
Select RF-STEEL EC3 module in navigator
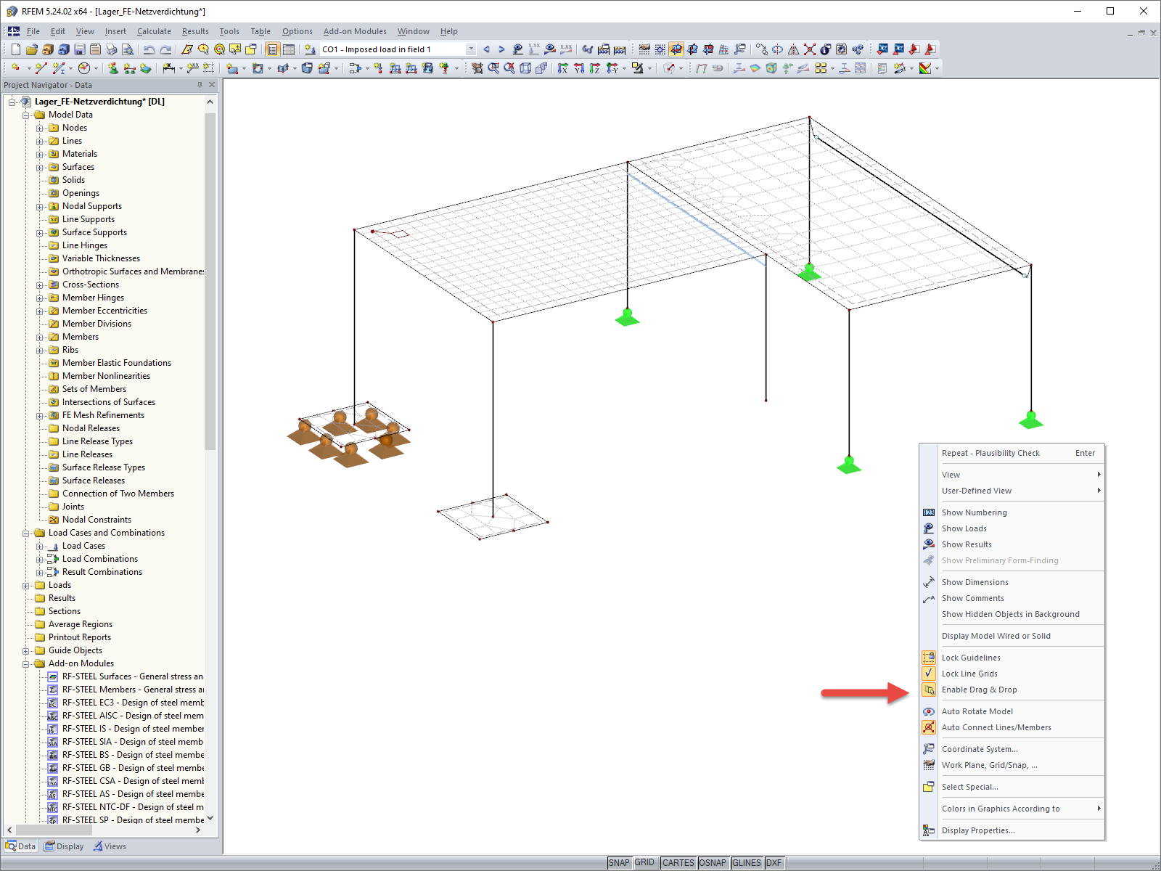click(x=133, y=703)
